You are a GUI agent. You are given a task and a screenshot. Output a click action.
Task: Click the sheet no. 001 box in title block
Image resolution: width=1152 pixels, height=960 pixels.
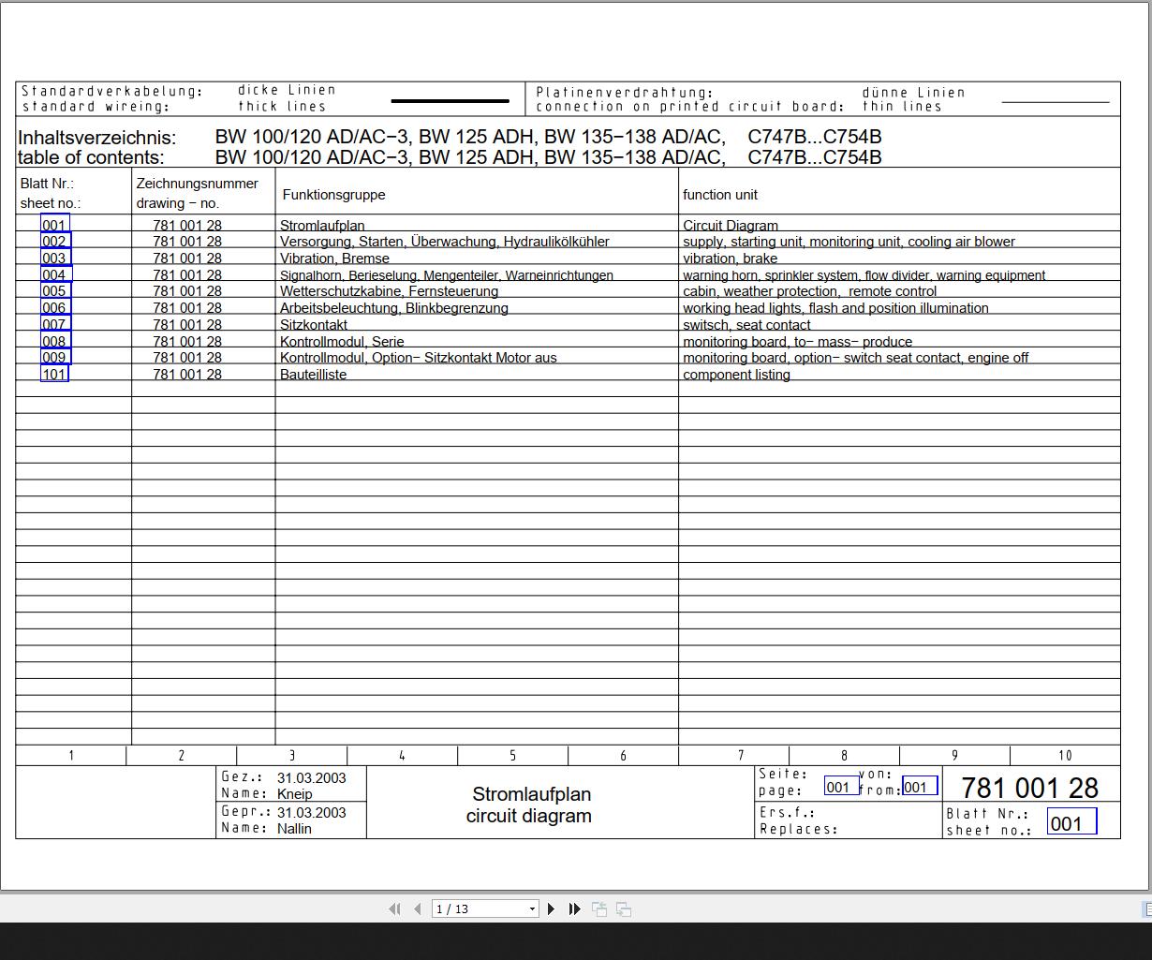[x=1071, y=822]
